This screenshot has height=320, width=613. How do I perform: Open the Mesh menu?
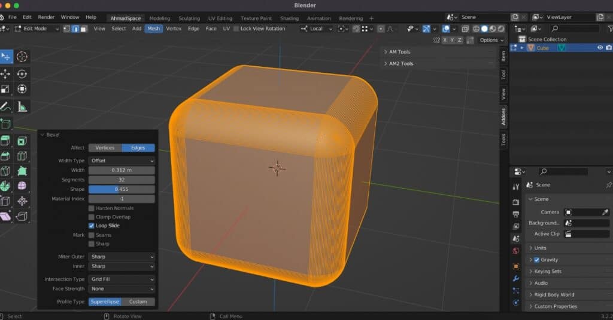(153, 29)
